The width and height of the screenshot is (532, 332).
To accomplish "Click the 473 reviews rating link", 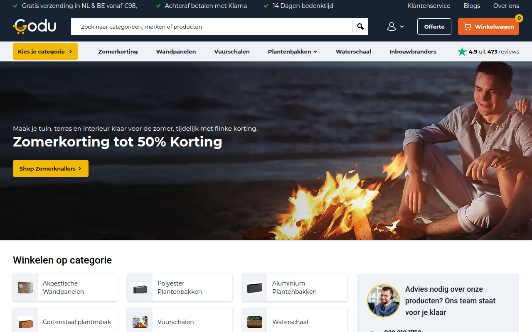I will point(494,51).
